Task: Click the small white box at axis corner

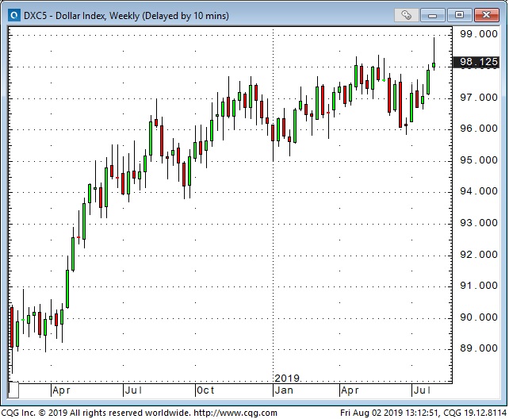Action: (x=13, y=390)
